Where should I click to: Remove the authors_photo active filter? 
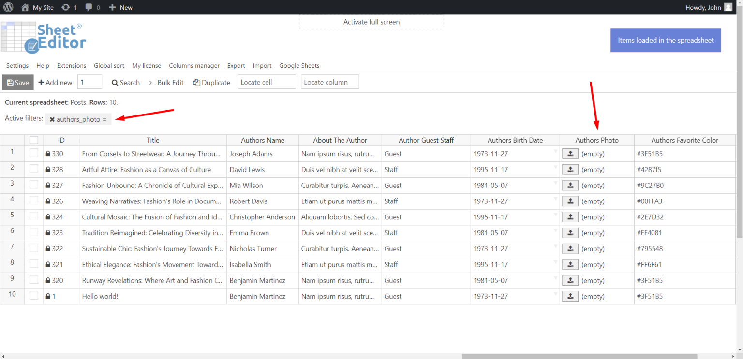52,119
